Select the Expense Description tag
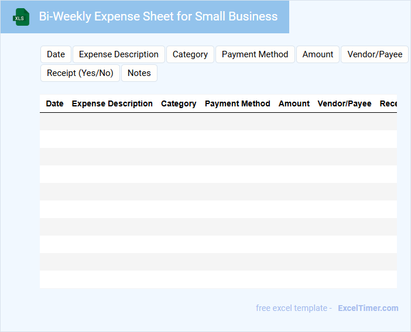 [119, 54]
